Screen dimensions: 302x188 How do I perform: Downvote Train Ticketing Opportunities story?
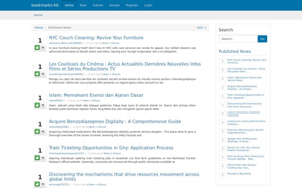43,158
